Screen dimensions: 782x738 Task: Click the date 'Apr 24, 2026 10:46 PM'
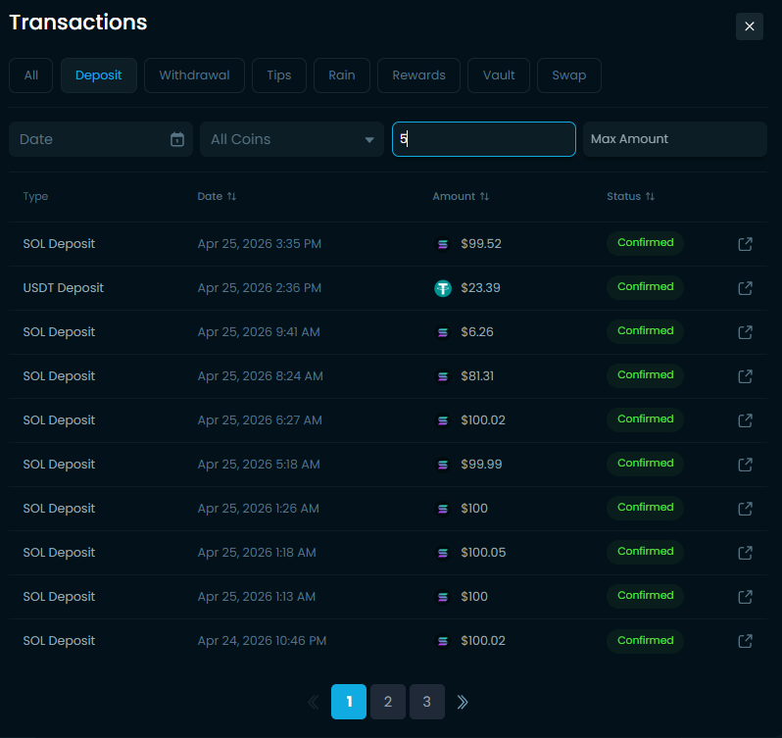click(262, 641)
